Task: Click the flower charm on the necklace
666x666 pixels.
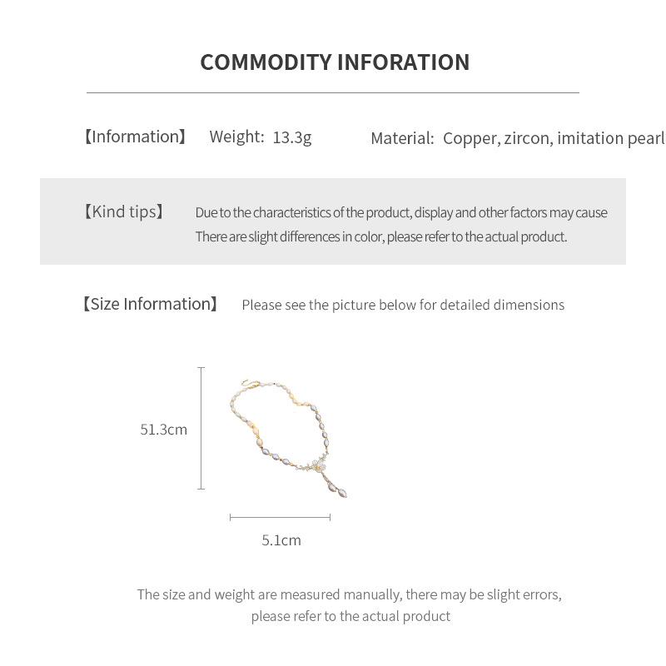Action: (318, 463)
